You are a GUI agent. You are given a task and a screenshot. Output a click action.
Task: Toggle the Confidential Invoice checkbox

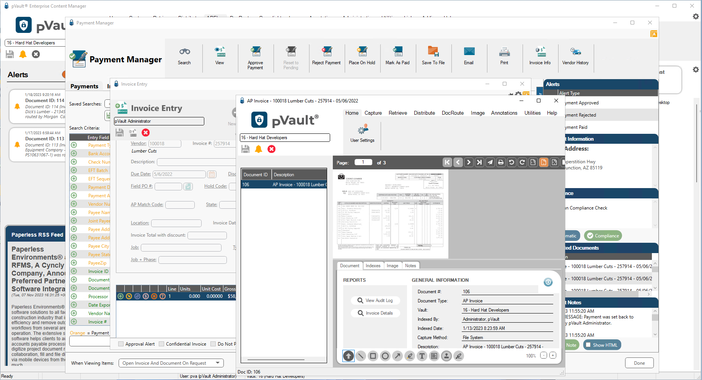[x=161, y=344]
